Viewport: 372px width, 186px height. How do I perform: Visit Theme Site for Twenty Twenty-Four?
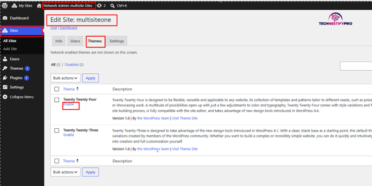[x=185, y=118]
